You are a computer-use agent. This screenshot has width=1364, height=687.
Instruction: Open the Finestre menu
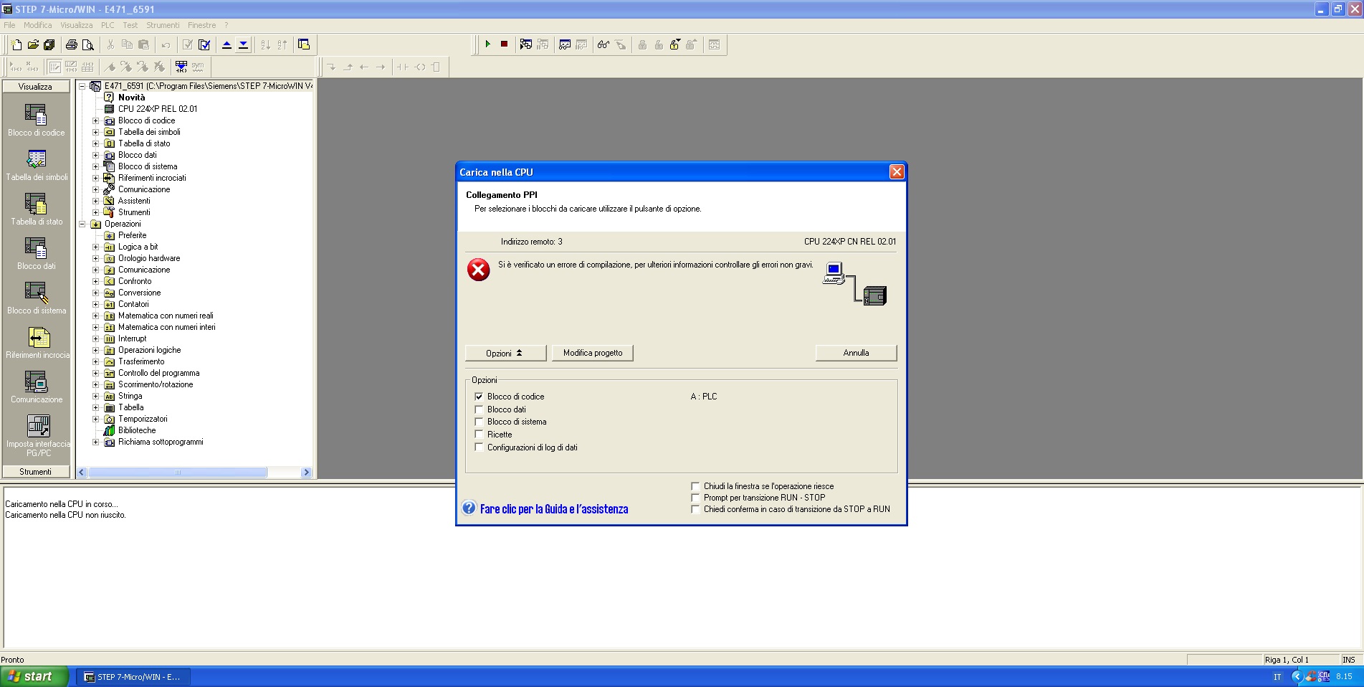201,25
